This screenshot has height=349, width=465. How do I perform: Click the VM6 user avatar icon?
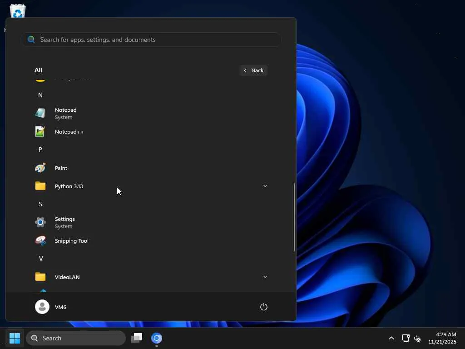42,307
